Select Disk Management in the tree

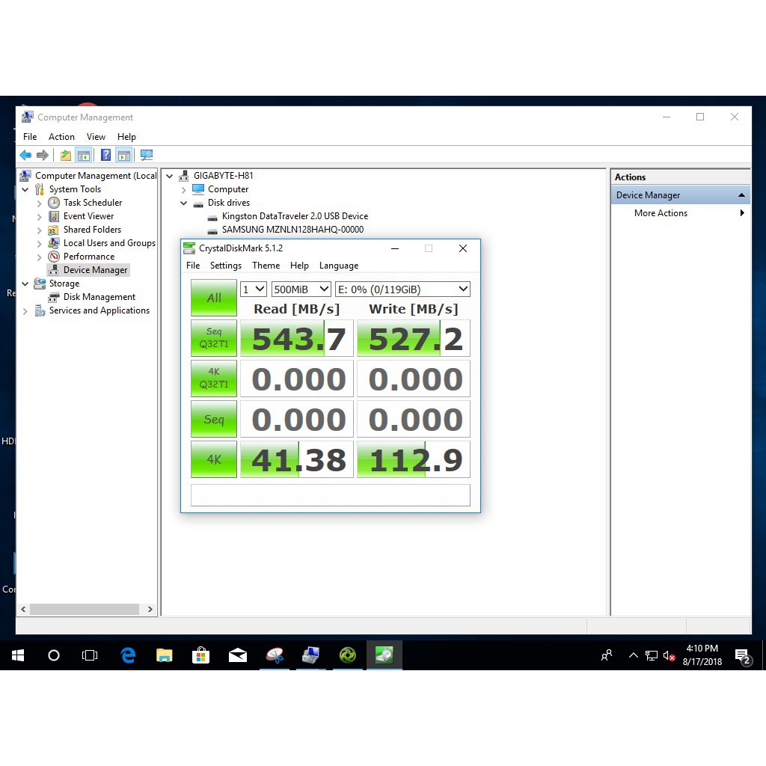click(99, 297)
